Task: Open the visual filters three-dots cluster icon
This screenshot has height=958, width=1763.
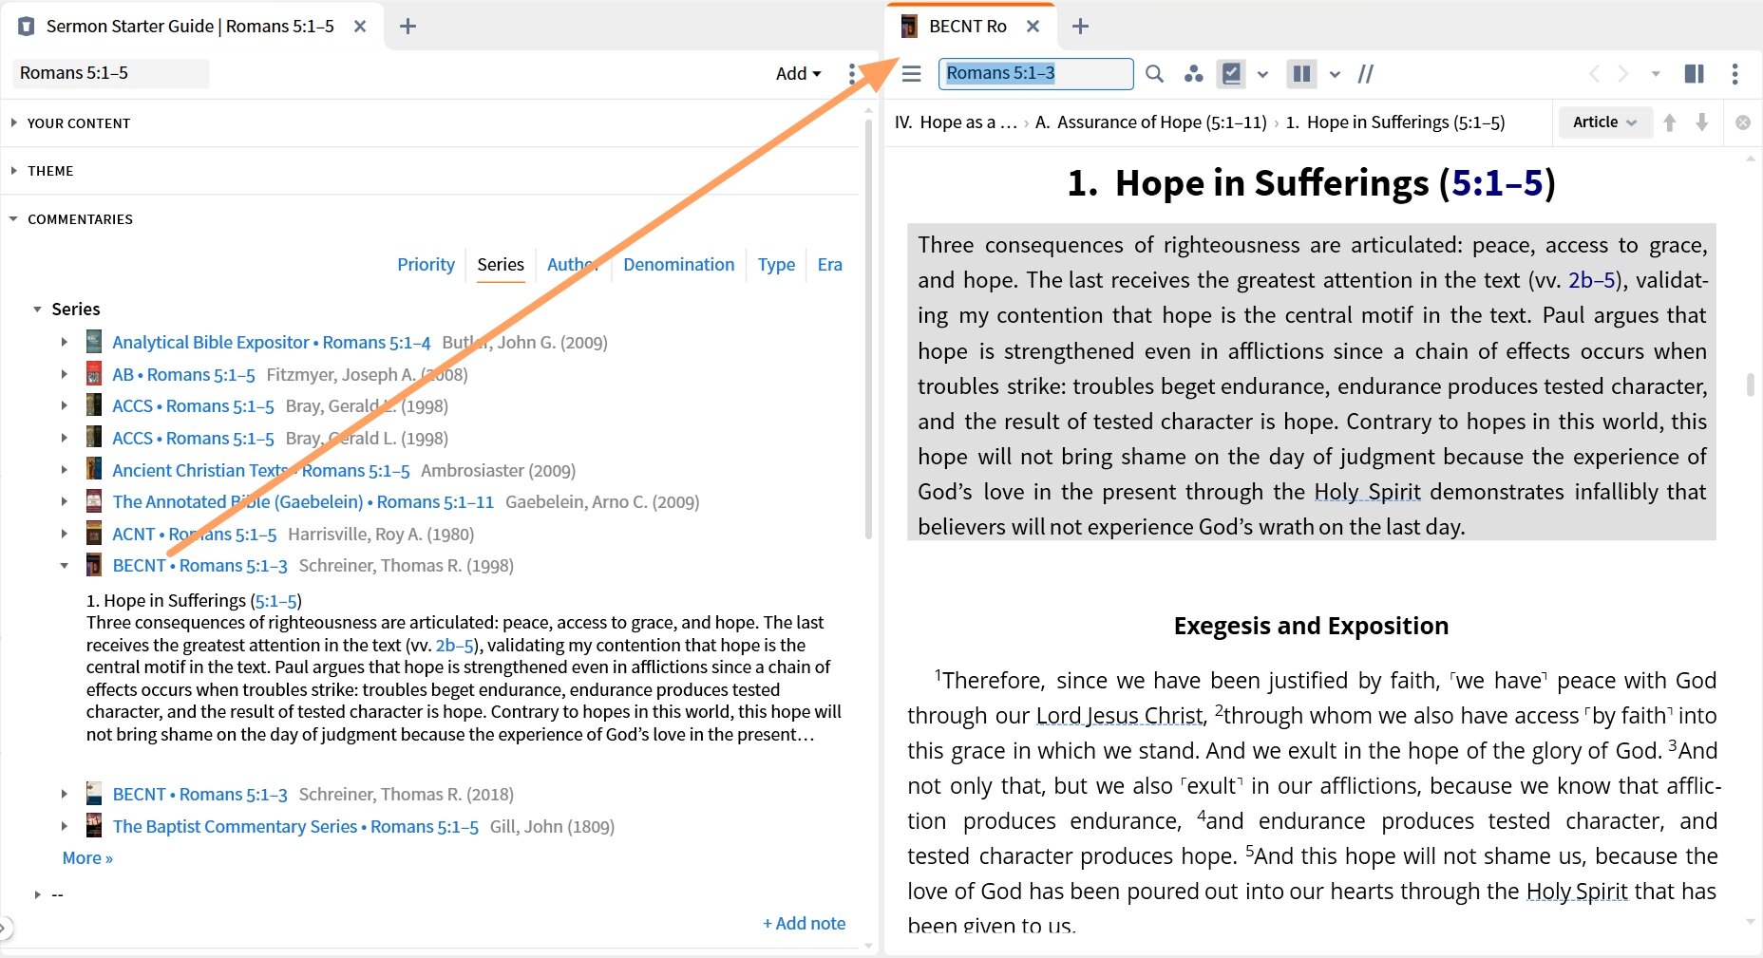Action: 1193,74
